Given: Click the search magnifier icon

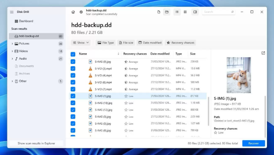Looking at the screenshot, I should 232,12.
